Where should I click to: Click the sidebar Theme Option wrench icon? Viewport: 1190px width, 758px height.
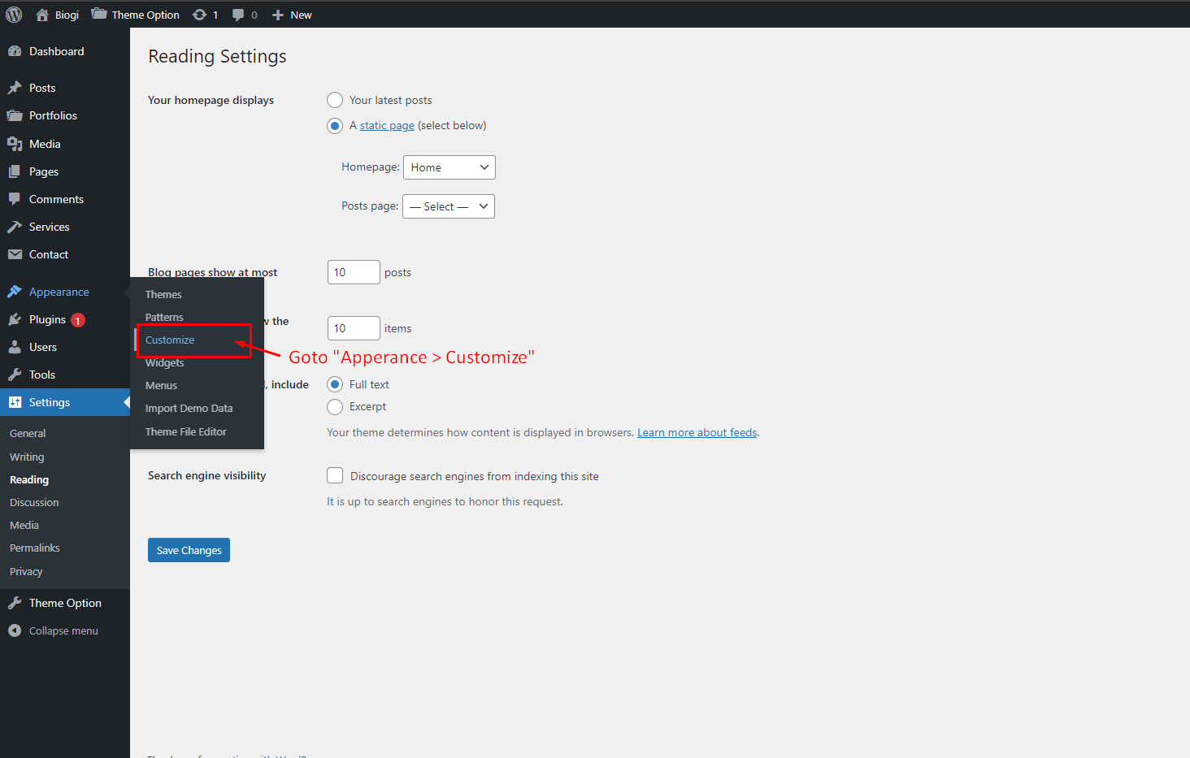(x=15, y=603)
